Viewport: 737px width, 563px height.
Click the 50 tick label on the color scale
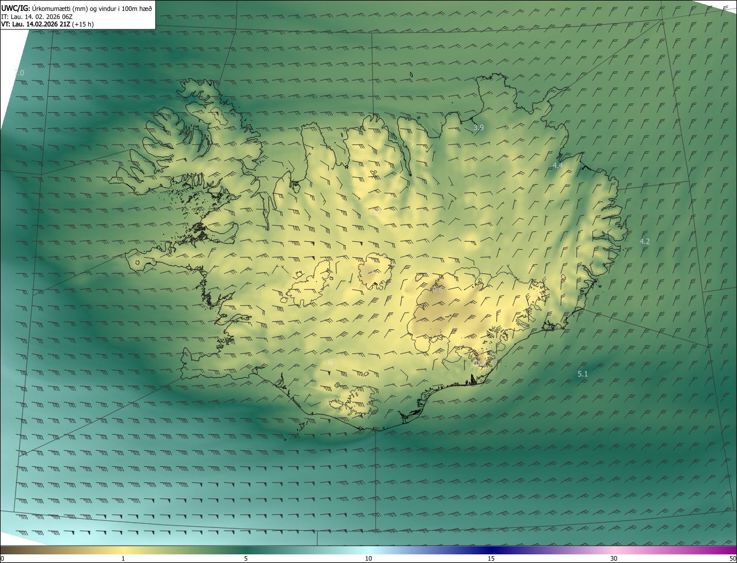[x=732, y=558]
